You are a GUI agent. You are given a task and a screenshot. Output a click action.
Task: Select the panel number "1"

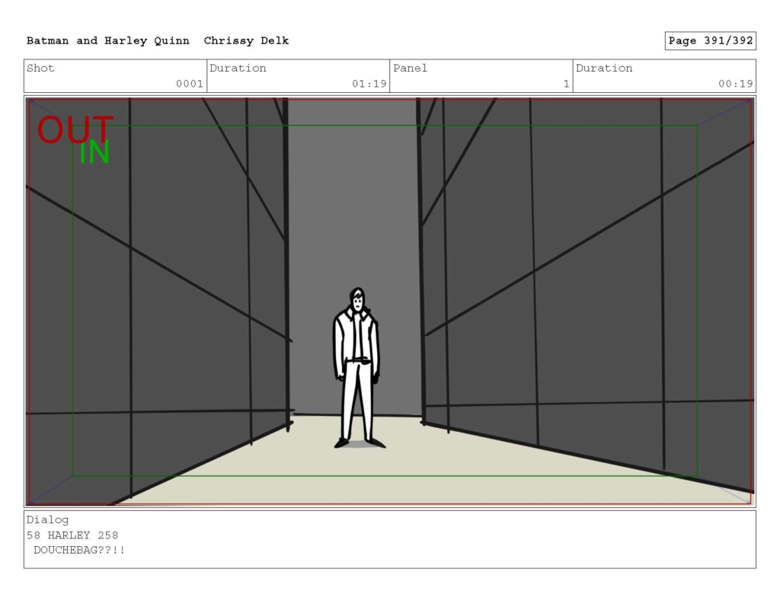coord(566,84)
